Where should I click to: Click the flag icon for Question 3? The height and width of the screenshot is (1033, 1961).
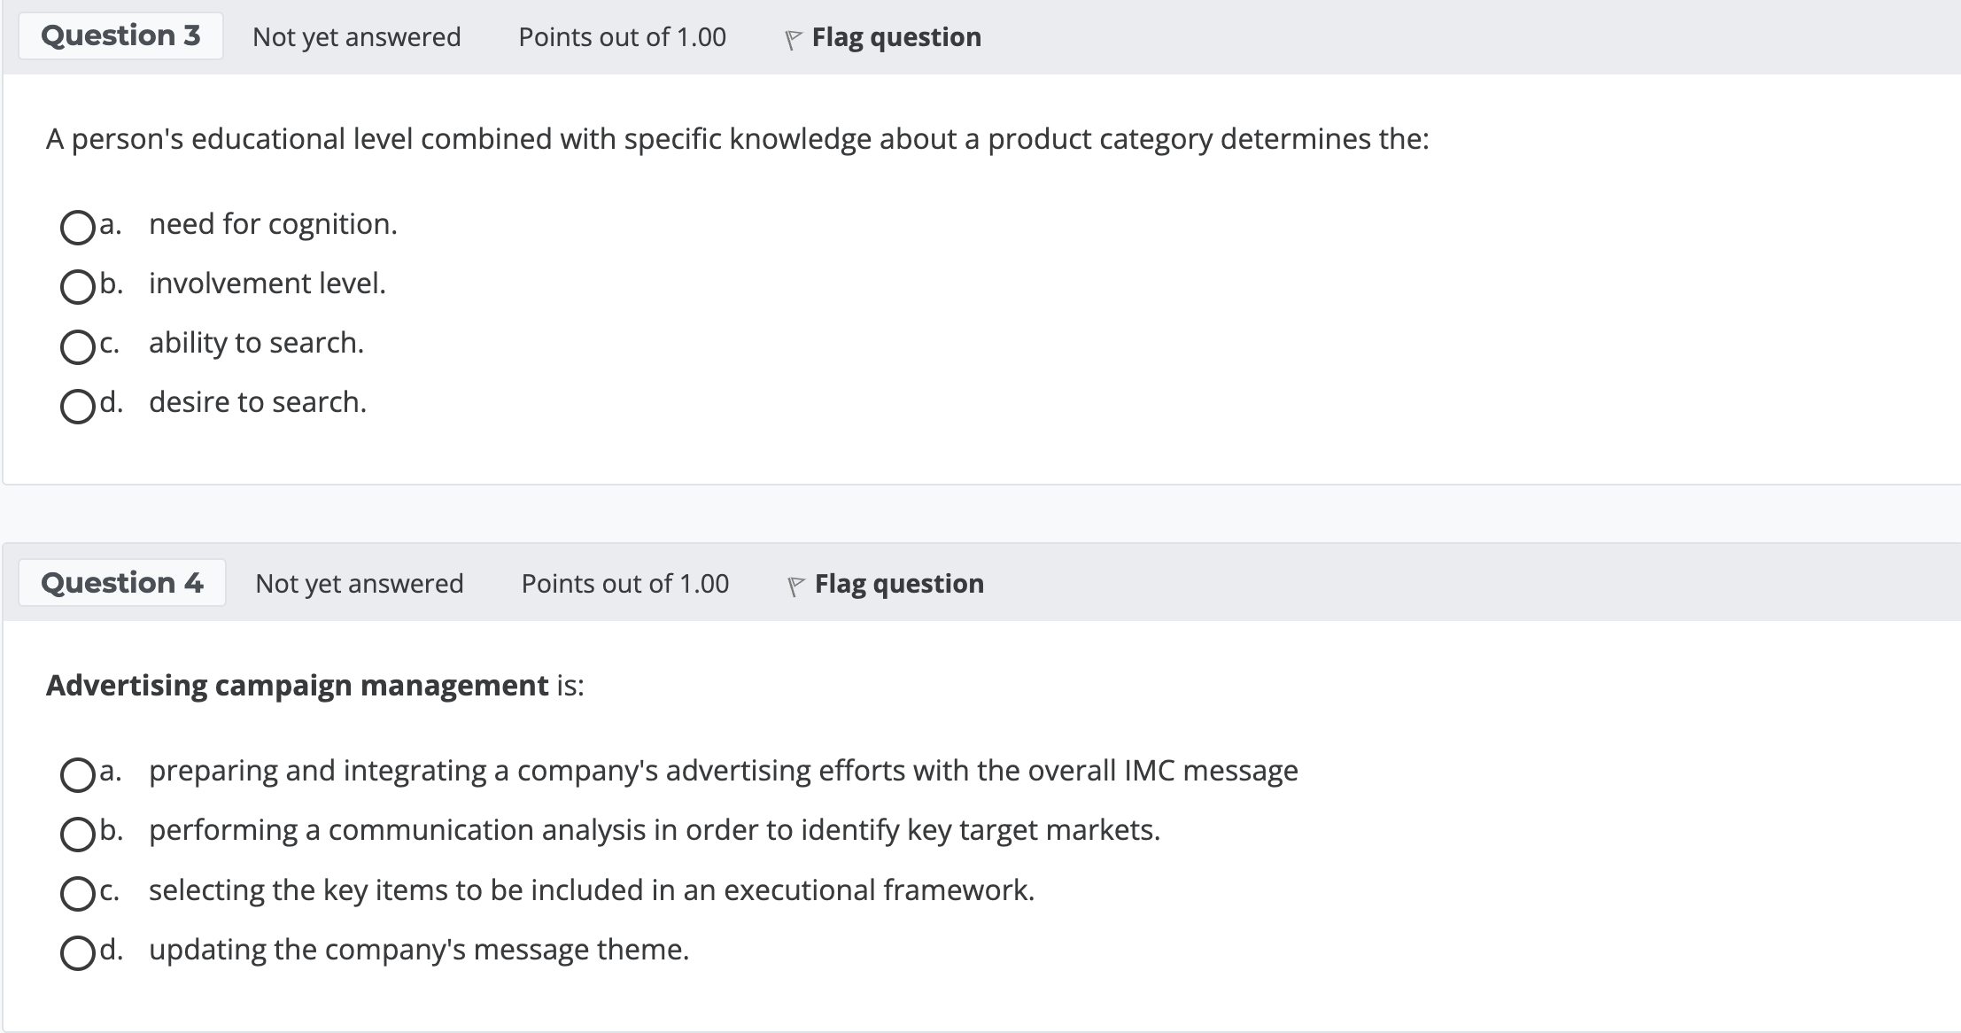point(793,39)
